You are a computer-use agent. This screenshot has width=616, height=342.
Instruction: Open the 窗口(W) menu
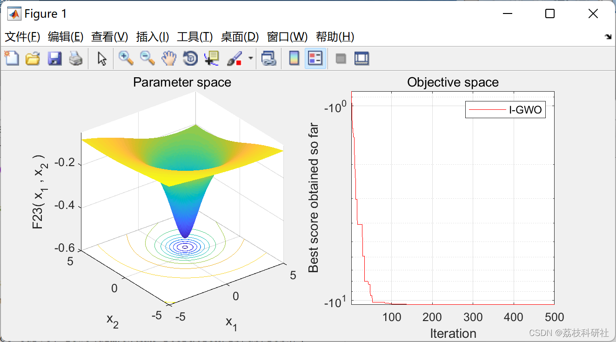287,37
